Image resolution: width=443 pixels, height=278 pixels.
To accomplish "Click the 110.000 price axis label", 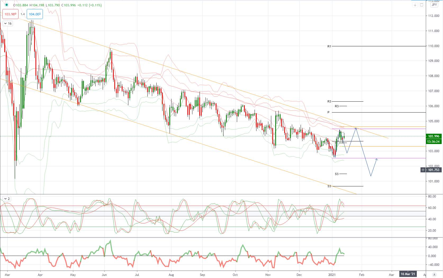I will [x=434, y=46].
